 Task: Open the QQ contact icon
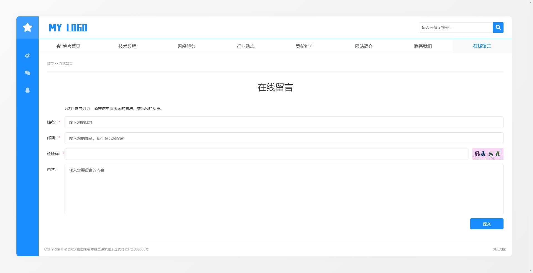(27, 90)
